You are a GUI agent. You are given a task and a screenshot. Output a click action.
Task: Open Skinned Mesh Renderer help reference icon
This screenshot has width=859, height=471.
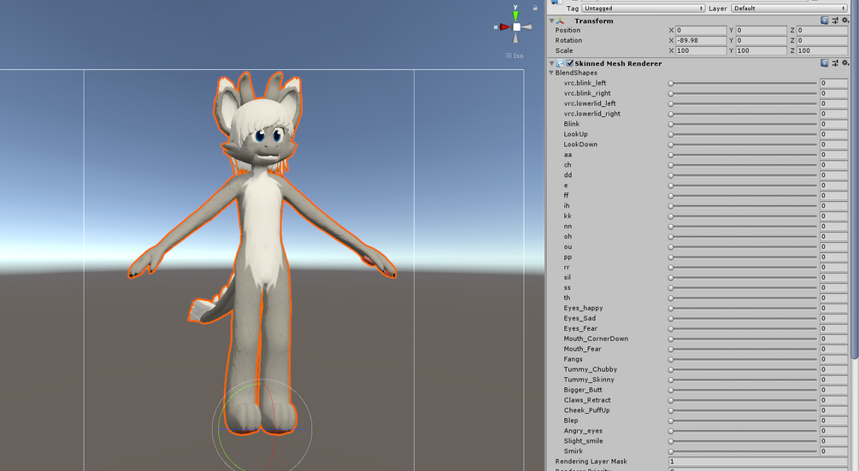(x=824, y=63)
